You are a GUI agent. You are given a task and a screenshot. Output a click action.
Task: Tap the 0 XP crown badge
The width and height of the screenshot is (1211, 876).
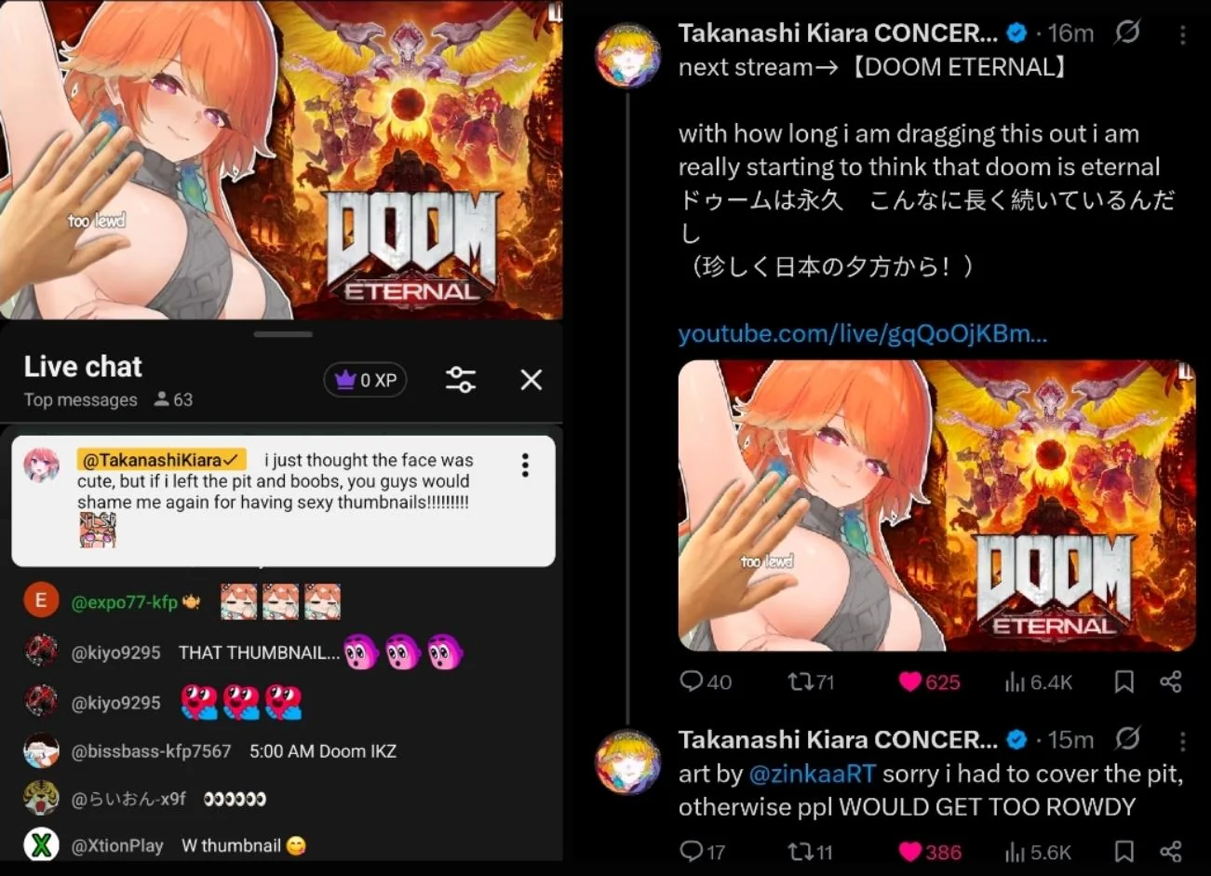[365, 380]
